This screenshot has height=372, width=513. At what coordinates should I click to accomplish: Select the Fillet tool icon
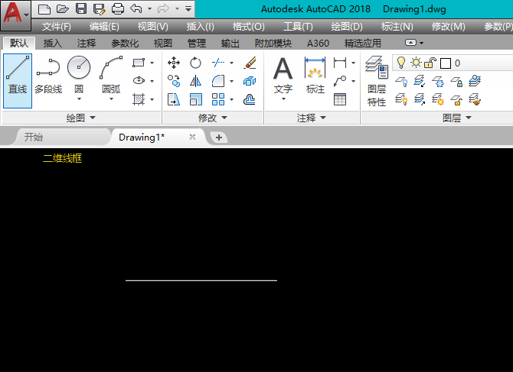click(x=218, y=81)
